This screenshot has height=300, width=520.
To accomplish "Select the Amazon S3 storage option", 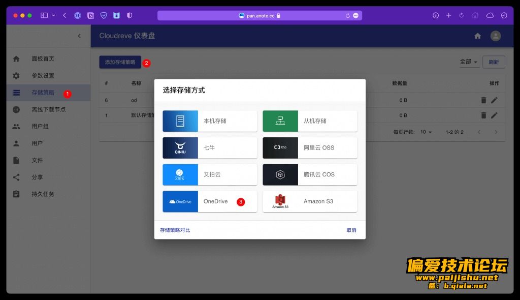I will [x=310, y=201].
